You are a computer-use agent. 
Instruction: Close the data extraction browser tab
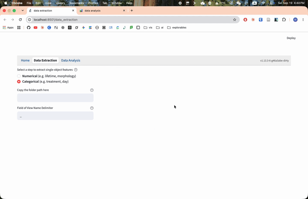tap(73, 11)
